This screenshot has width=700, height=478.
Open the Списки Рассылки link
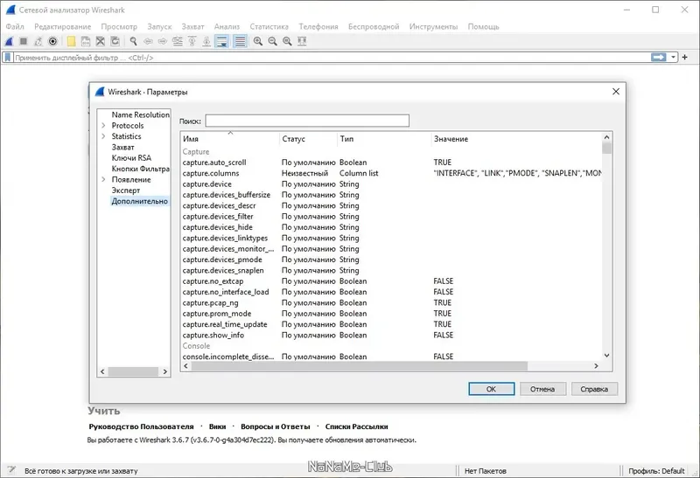pyautogui.click(x=356, y=426)
